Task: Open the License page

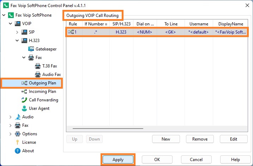Action: pyautogui.click(x=29, y=142)
